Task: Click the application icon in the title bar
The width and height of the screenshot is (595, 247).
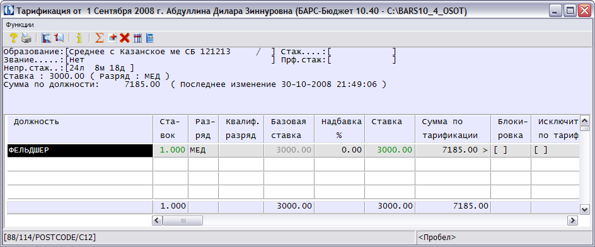Action: pos(9,11)
